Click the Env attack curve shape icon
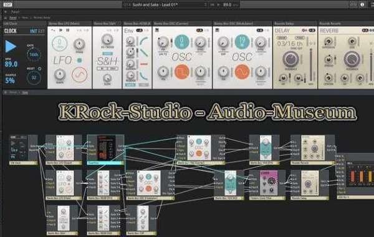 144,41
